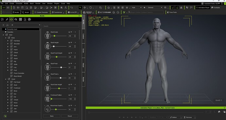Screen dimensions: 226x120
Task: Click the Morph toolbar button
Action: pos(26,12)
